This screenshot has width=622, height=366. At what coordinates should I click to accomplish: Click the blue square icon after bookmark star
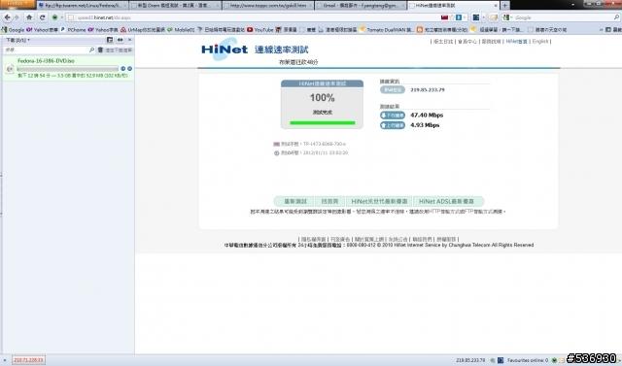[459, 17]
